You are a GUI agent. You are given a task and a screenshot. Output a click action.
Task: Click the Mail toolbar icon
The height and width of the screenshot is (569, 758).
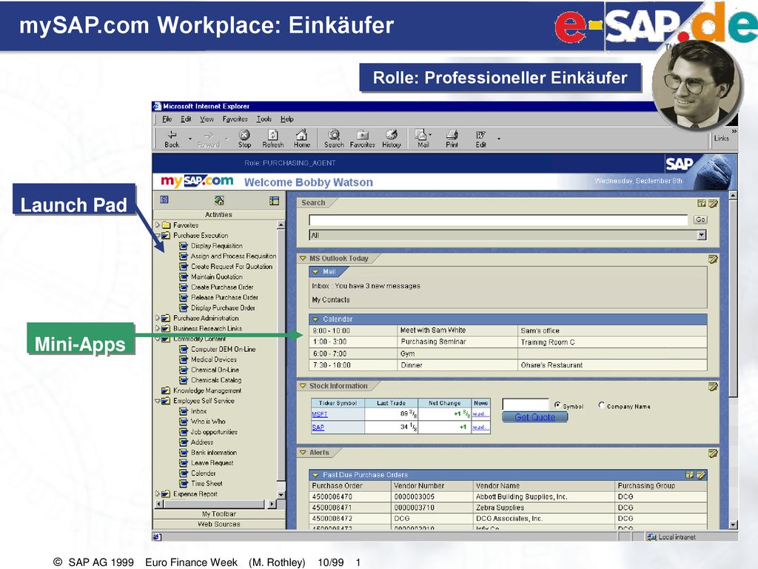pyautogui.click(x=423, y=139)
